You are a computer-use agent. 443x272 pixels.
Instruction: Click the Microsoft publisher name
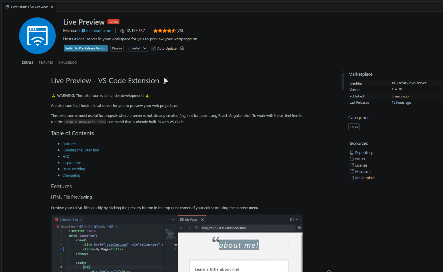[71, 31]
